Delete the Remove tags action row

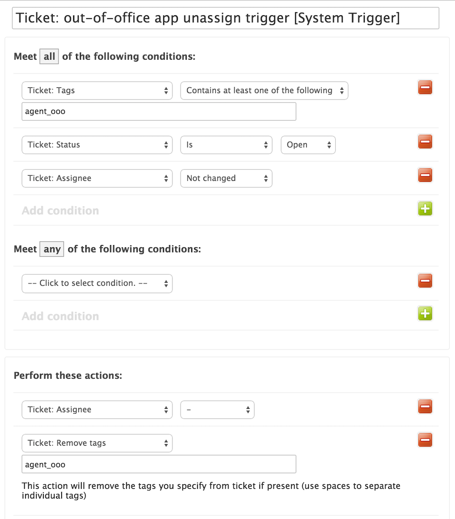pos(425,440)
